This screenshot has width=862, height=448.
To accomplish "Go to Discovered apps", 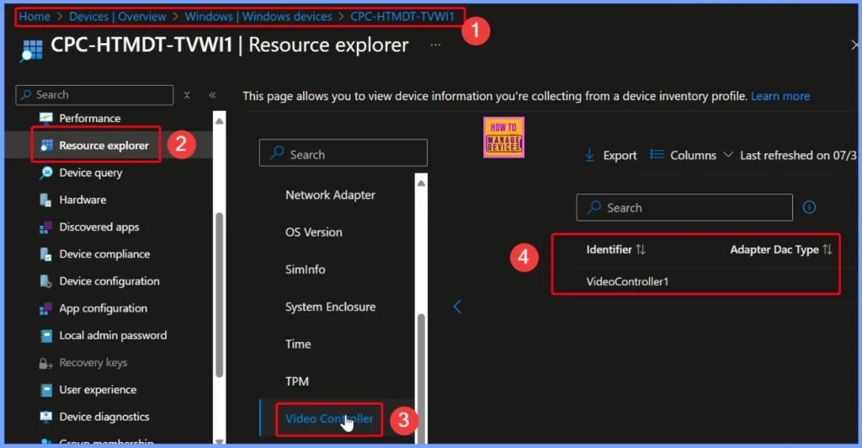I will 99,227.
